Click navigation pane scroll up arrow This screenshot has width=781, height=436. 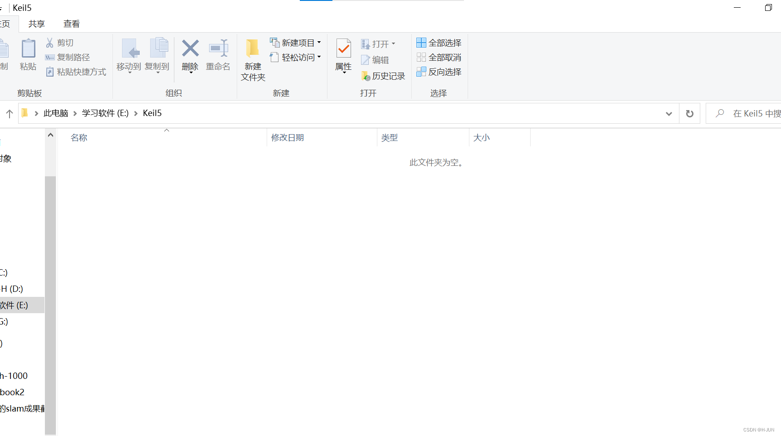coord(50,135)
